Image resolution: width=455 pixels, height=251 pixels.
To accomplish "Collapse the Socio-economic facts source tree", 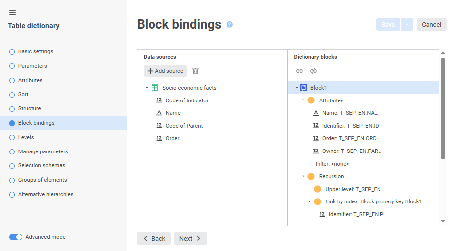I will point(147,88).
